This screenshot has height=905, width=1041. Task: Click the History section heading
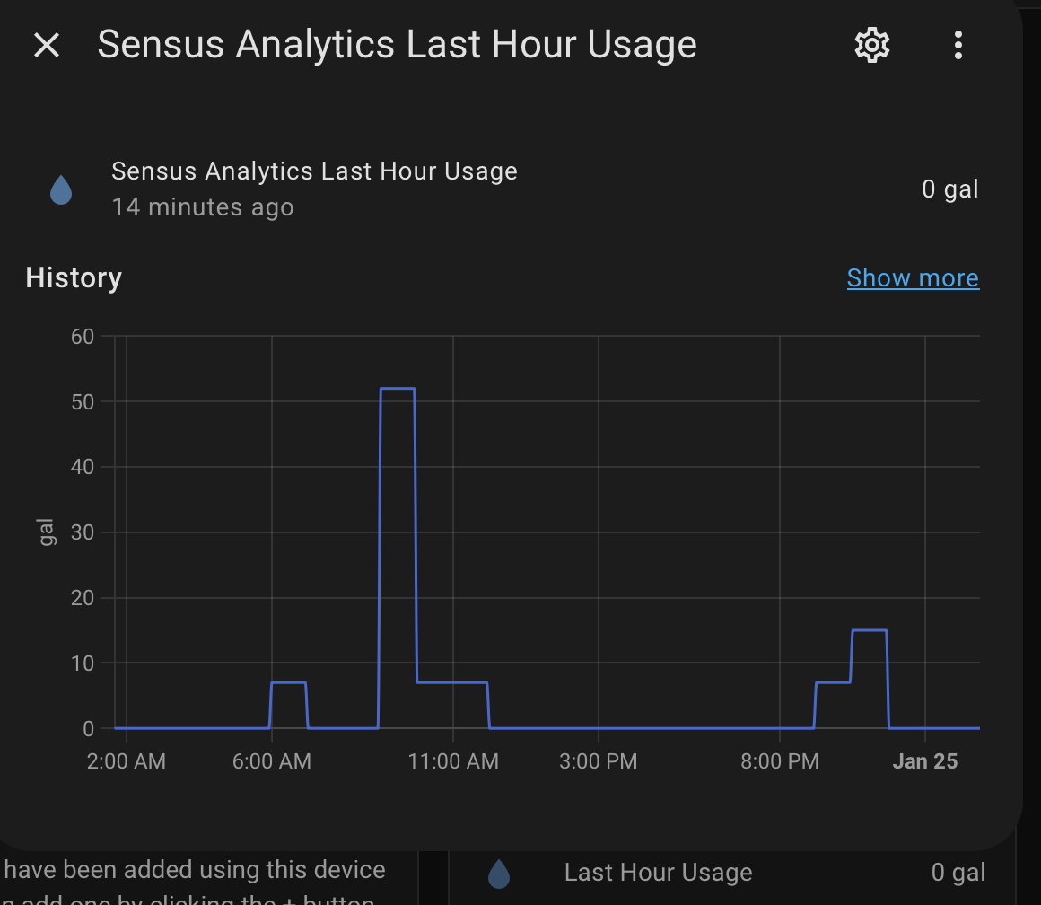pos(74,277)
